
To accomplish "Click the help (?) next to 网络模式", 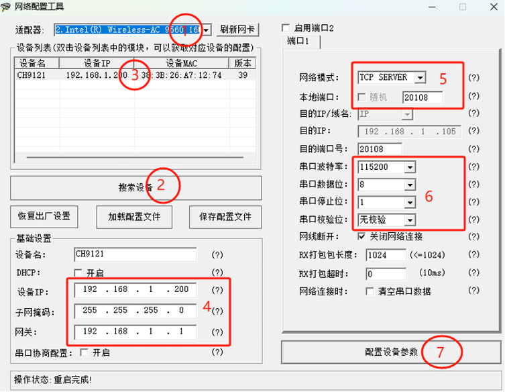I will 474,78.
